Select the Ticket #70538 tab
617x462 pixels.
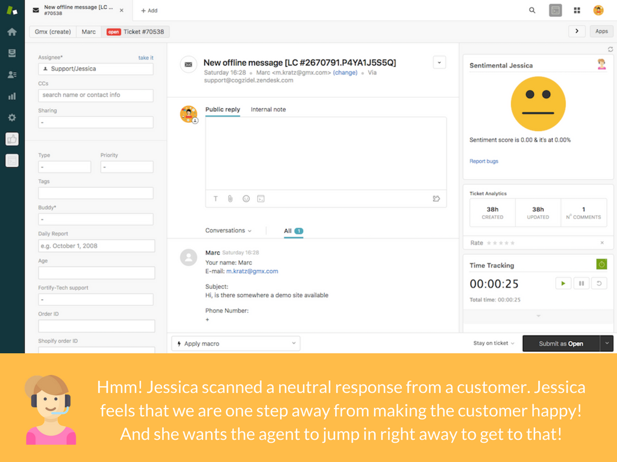coord(136,32)
